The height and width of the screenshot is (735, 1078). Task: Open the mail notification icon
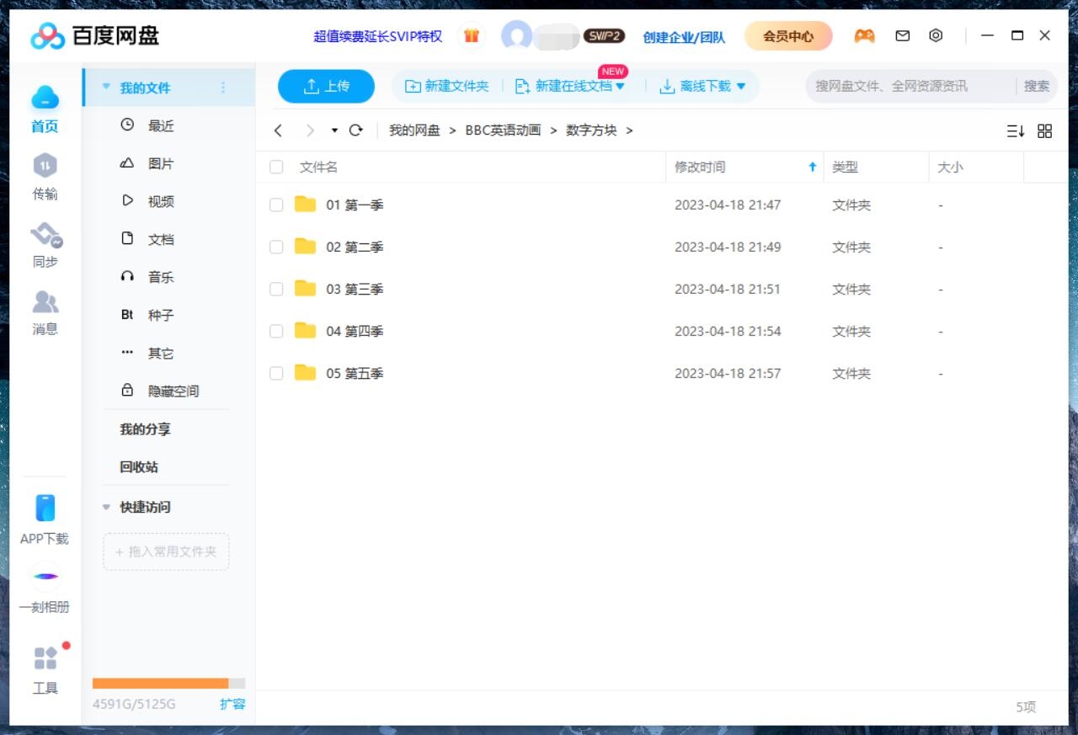(x=902, y=35)
